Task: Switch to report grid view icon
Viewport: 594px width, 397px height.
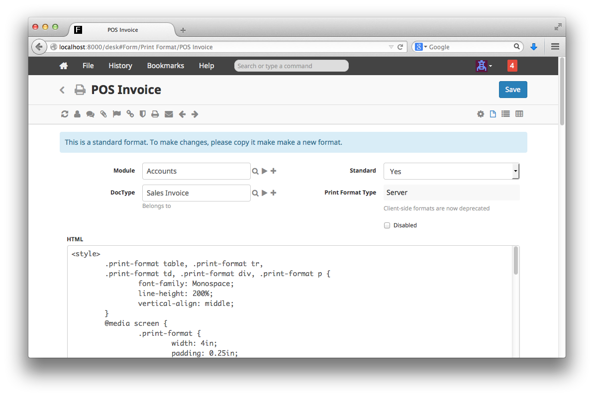Action: pos(519,114)
